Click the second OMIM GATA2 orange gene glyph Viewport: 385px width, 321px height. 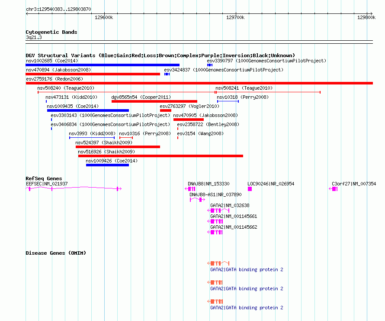pyautogui.click(x=215, y=282)
